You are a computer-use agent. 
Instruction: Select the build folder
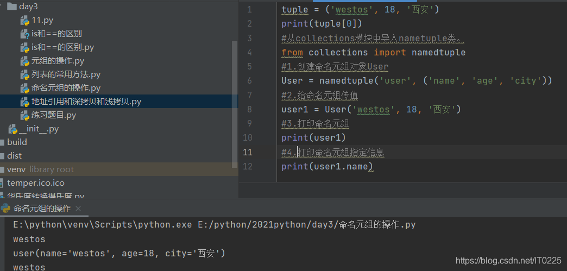[x=17, y=142]
